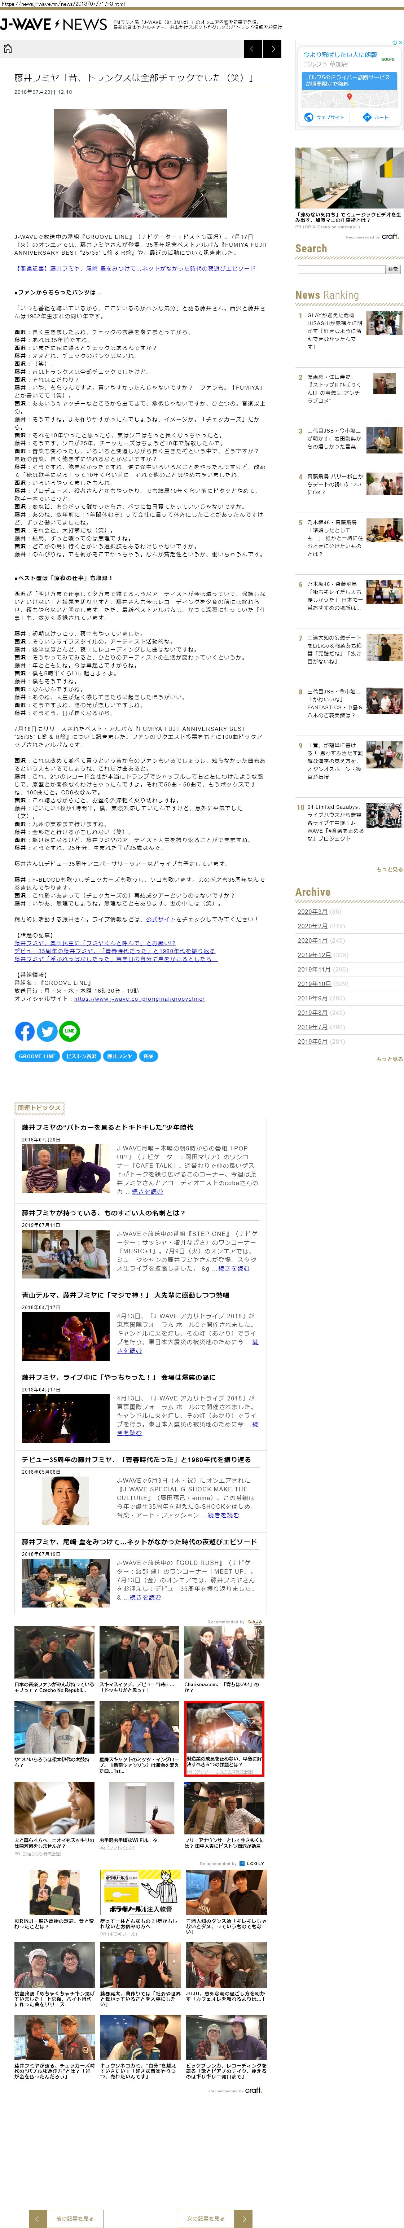
Task: Click もっと見る below News Ranking
Action: tap(389, 869)
